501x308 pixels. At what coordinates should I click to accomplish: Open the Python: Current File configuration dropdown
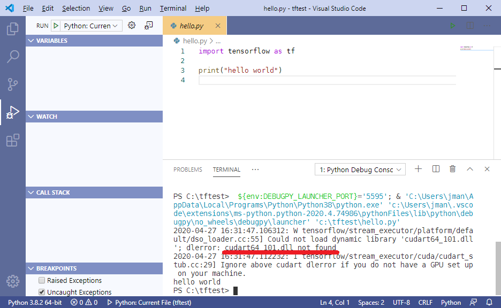91,26
